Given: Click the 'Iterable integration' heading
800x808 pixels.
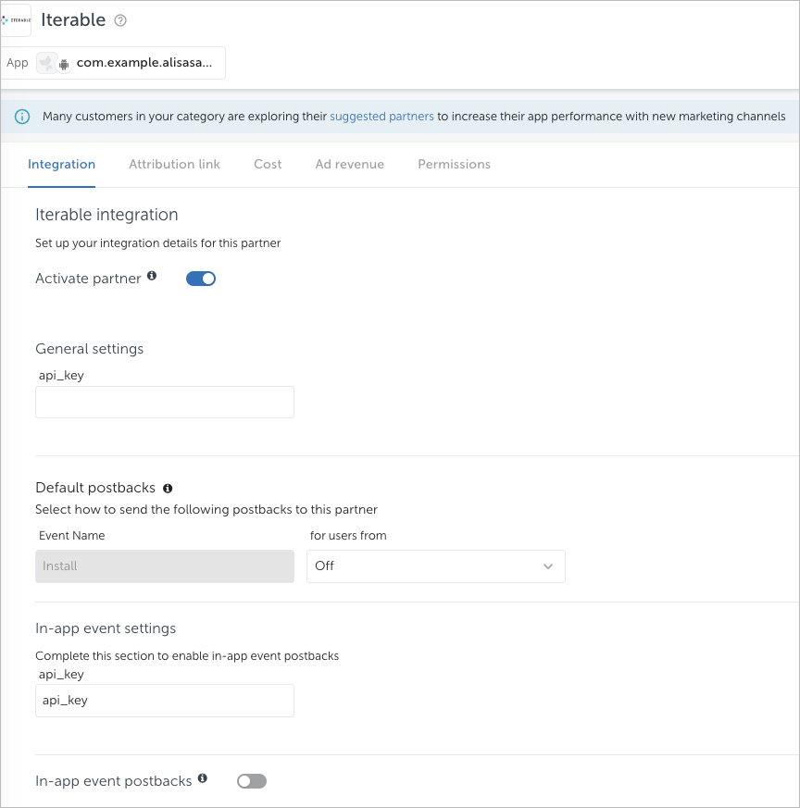Looking at the screenshot, I should pos(106,215).
